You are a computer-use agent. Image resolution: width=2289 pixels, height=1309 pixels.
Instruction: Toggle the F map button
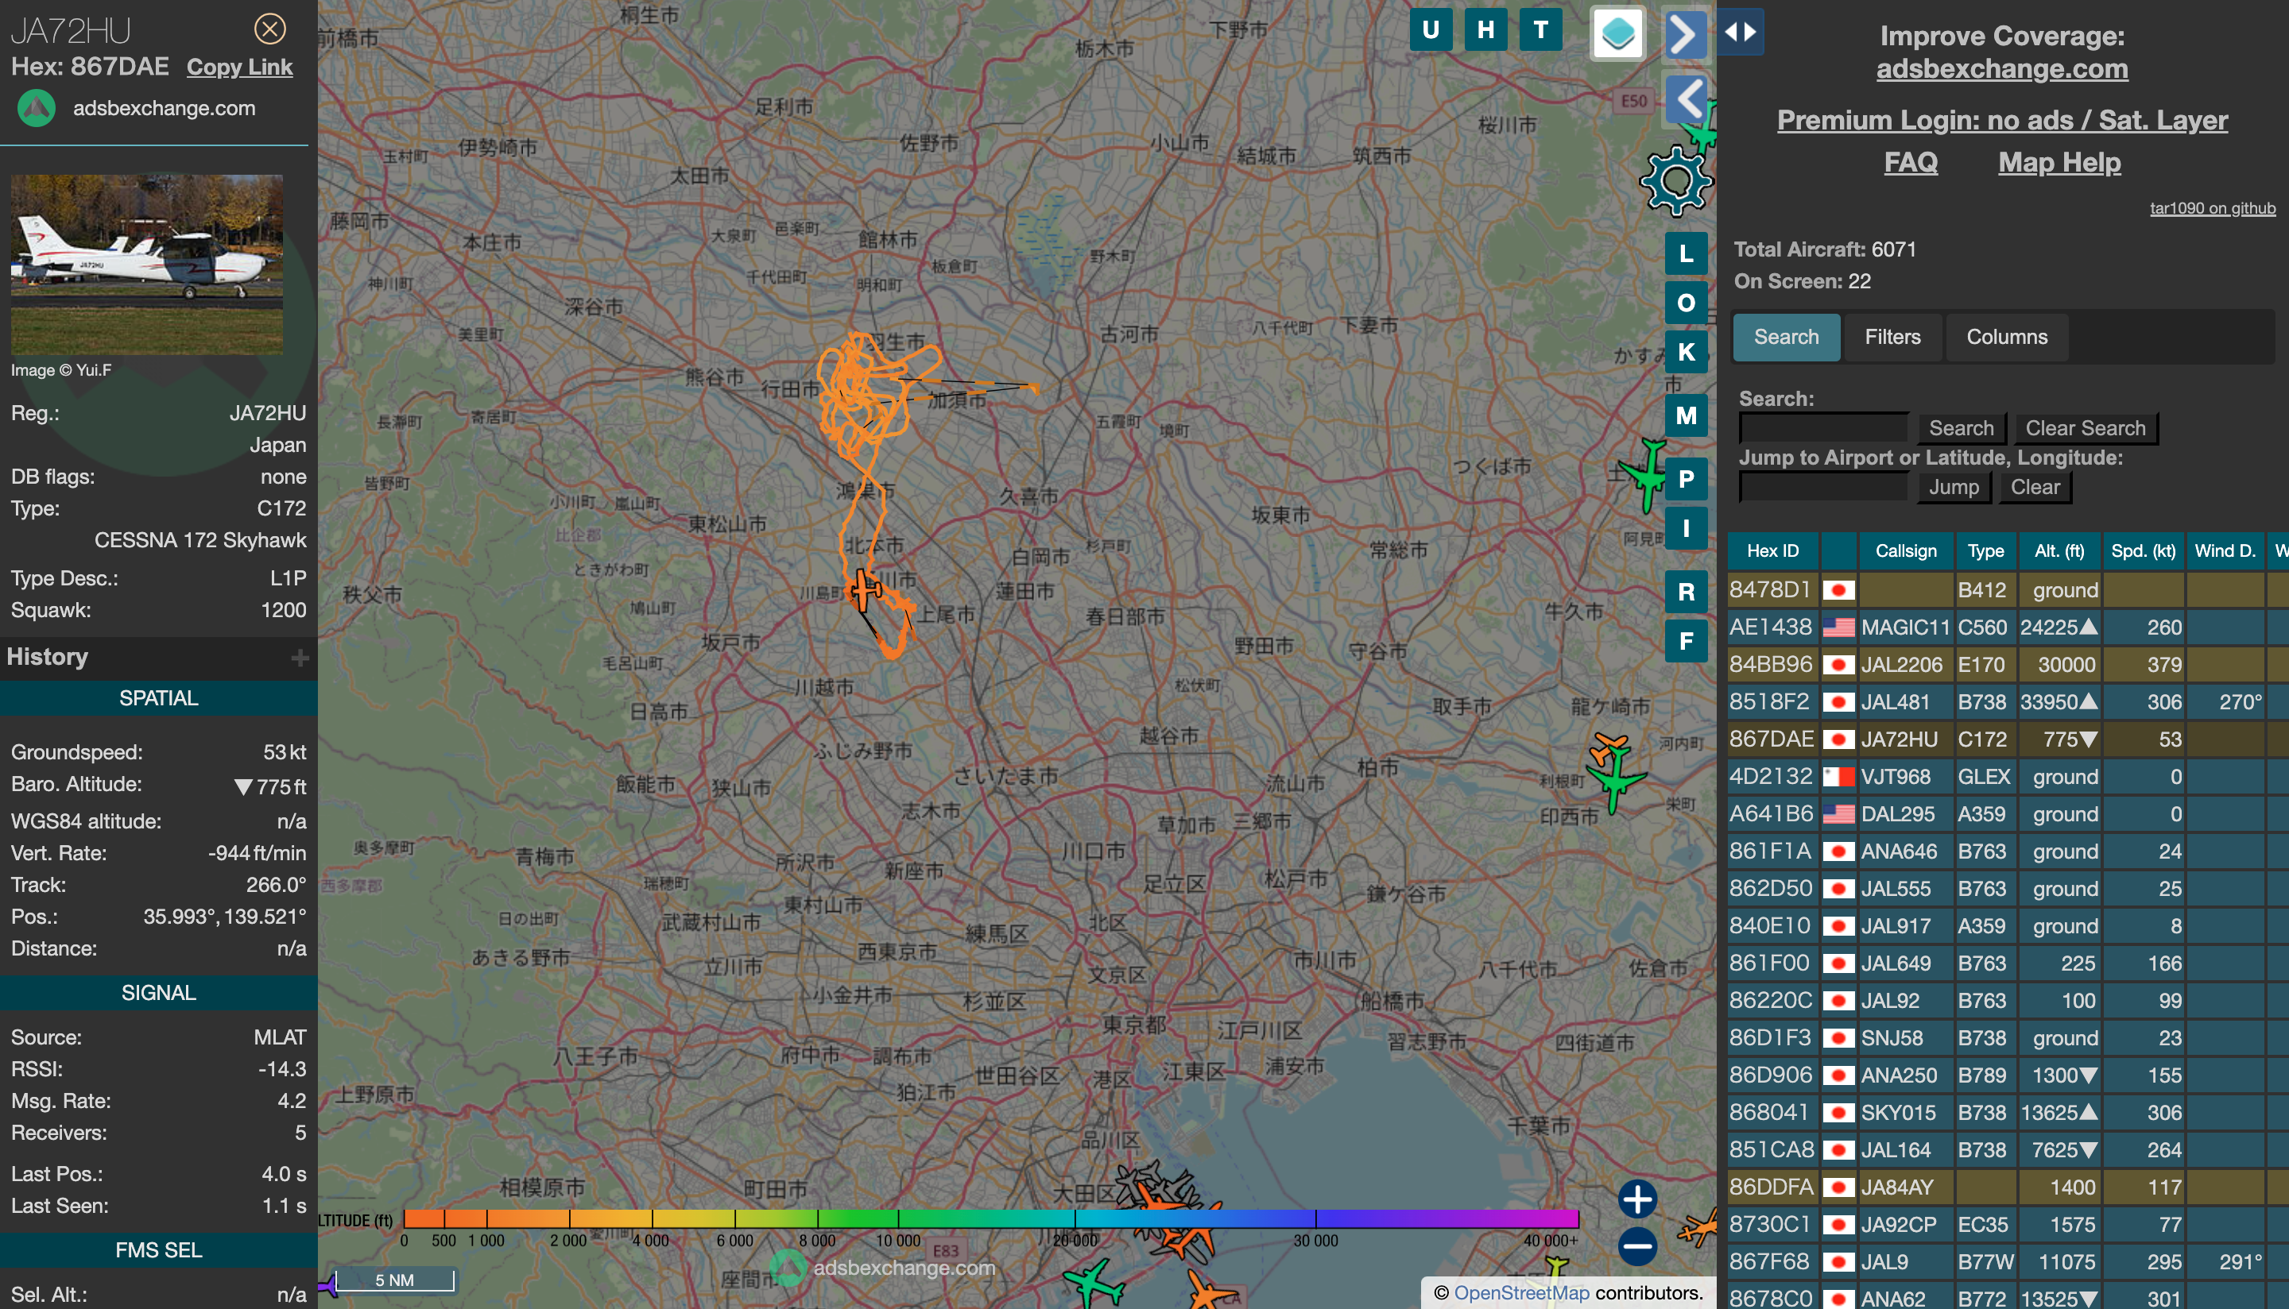(1686, 641)
